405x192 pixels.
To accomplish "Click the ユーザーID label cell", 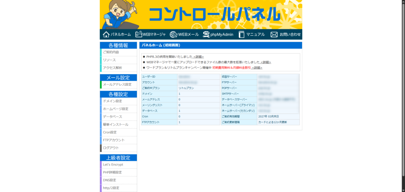I will (159, 77).
